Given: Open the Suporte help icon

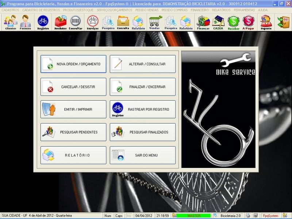Looking at the screenshot, I should click(266, 23).
